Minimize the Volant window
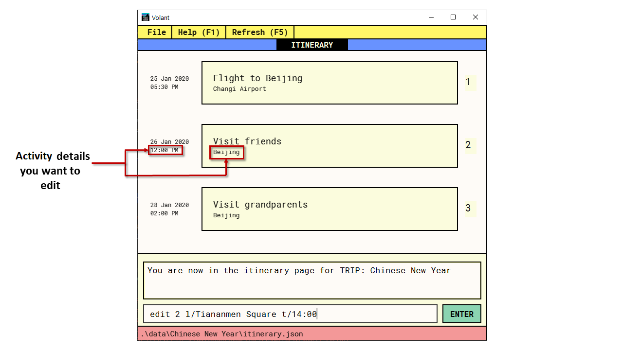 [431, 17]
